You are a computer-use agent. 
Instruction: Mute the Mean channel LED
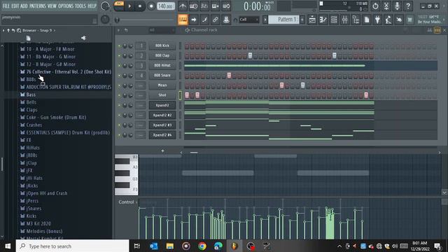(x=120, y=85)
